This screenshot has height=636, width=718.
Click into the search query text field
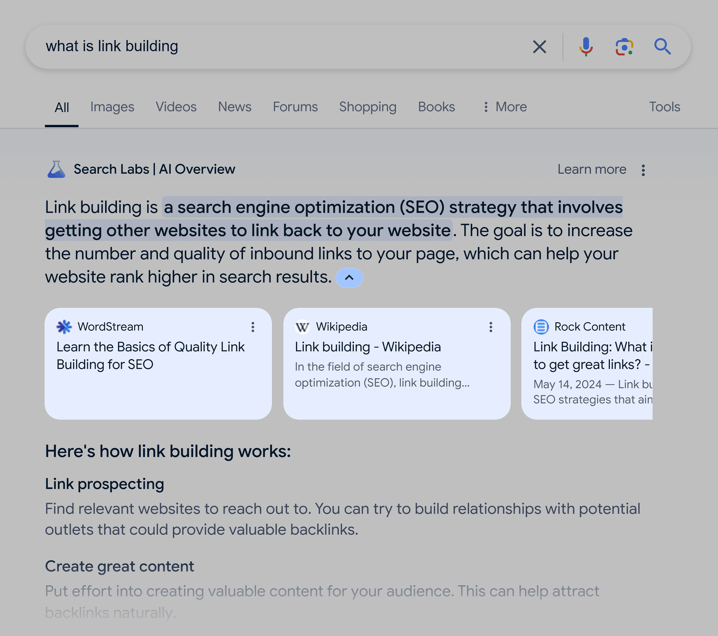pos(281,47)
